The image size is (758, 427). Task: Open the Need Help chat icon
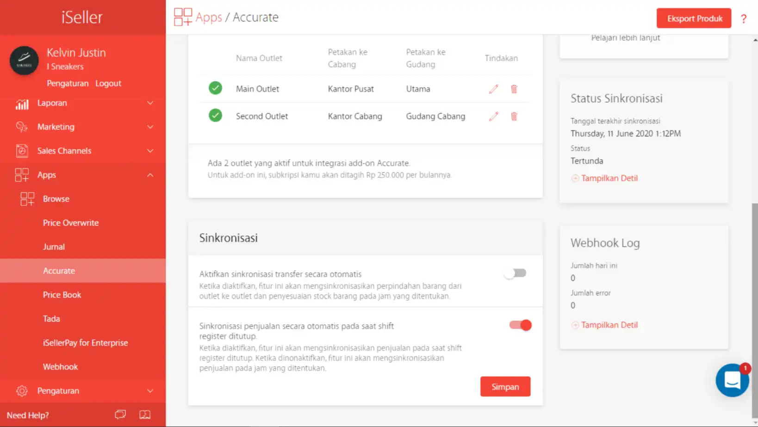120,415
